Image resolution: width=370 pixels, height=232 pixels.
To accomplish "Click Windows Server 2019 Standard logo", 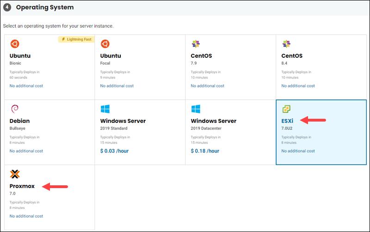I will [105, 109].
